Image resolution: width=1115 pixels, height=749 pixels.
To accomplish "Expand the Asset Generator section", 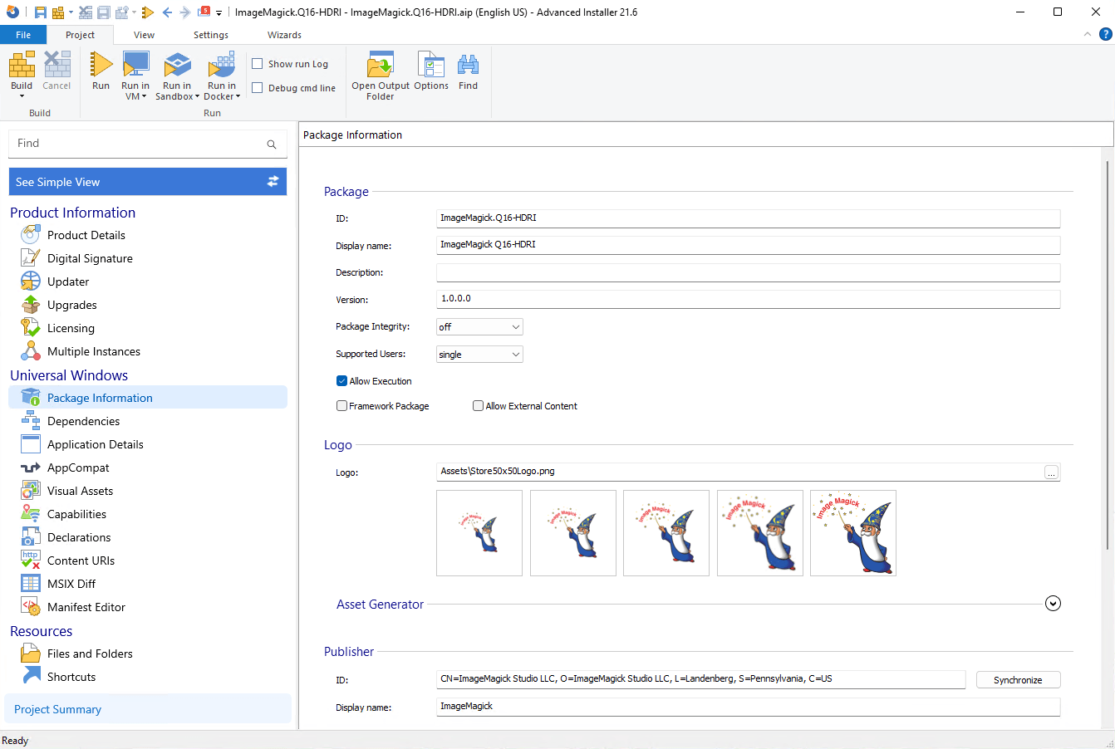I will coord(1053,604).
